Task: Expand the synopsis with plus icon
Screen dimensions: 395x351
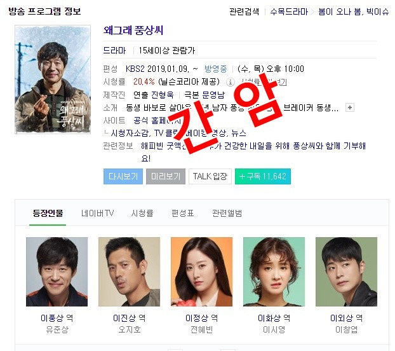Action: pyautogui.click(x=350, y=107)
